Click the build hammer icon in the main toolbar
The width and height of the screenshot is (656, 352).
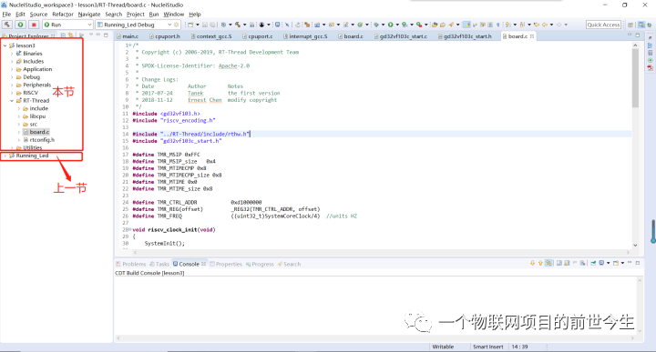pyautogui.click(x=238, y=25)
